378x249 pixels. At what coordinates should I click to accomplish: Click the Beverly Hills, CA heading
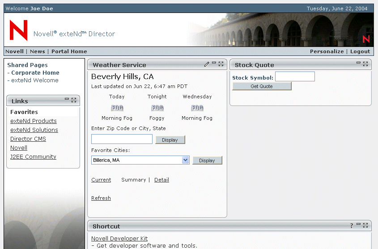tap(123, 76)
